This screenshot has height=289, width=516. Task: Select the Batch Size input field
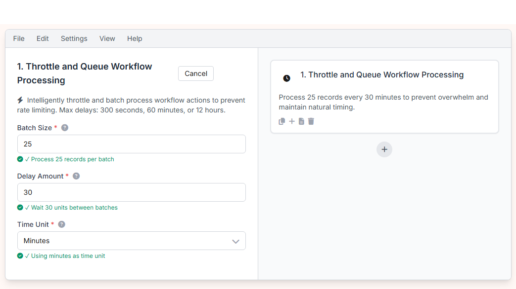132,144
